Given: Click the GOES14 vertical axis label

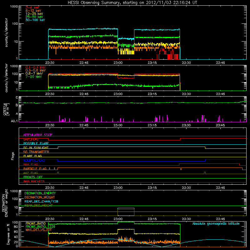Looking at the screenshot, I should coord(6,109).
